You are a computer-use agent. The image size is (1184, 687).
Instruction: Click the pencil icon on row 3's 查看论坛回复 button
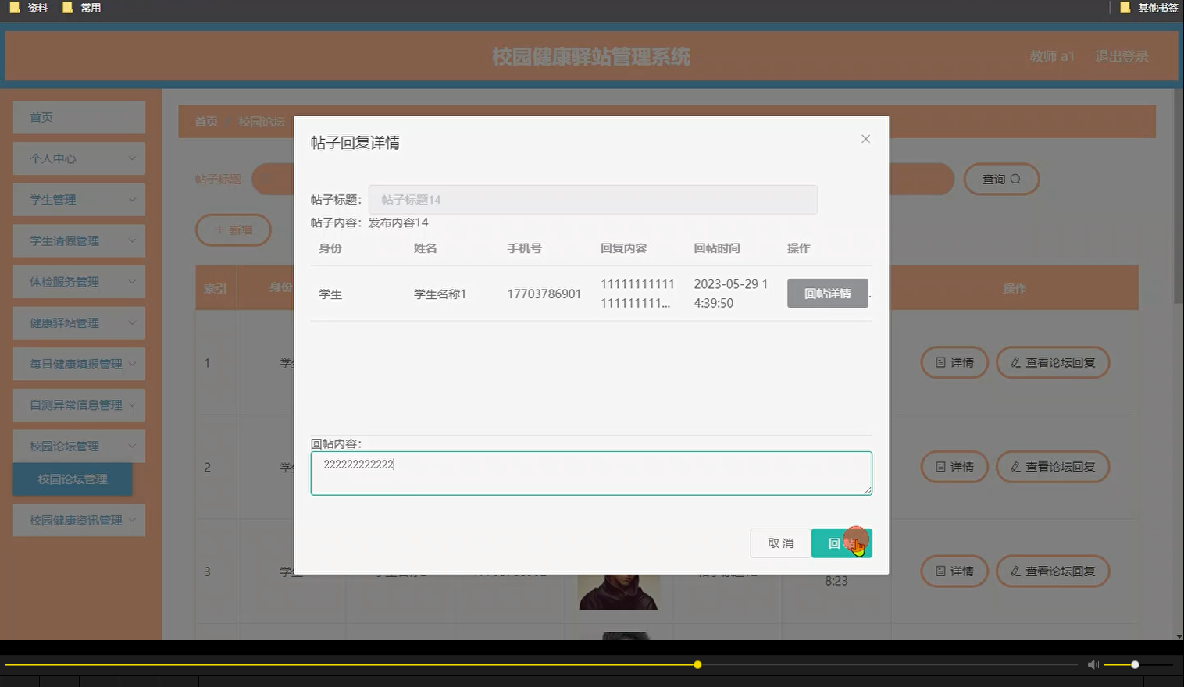[1015, 571]
